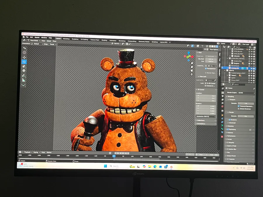Enable Lock To 3D Cursor checkbox

tap(205, 83)
